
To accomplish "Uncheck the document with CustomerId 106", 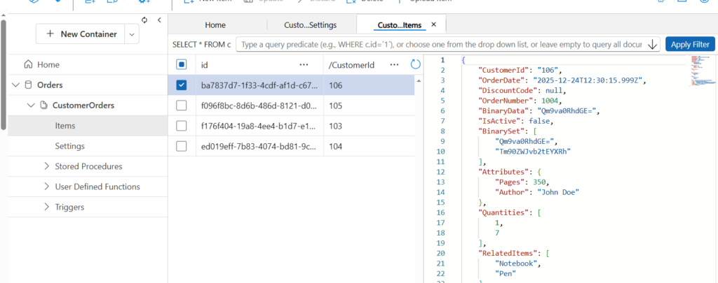I will [182, 85].
